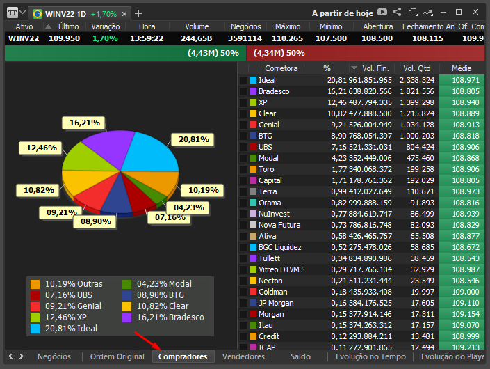Click the green buyers 50% bar
Screen dimensions: 490x369
point(126,53)
